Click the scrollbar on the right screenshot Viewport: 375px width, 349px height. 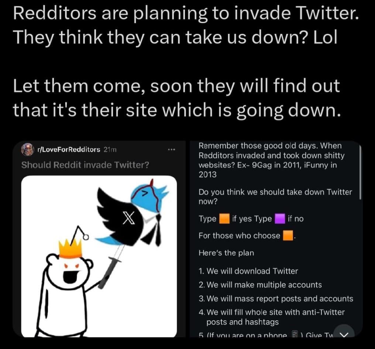click(360, 172)
